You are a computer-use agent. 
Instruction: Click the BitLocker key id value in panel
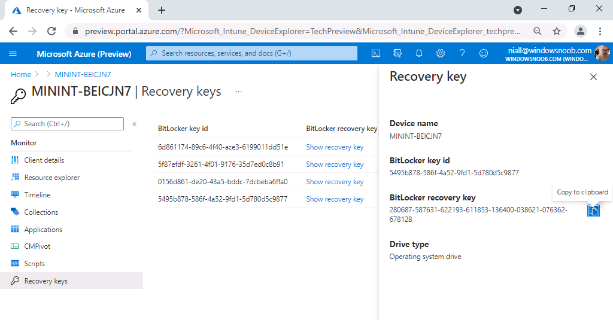point(454,173)
